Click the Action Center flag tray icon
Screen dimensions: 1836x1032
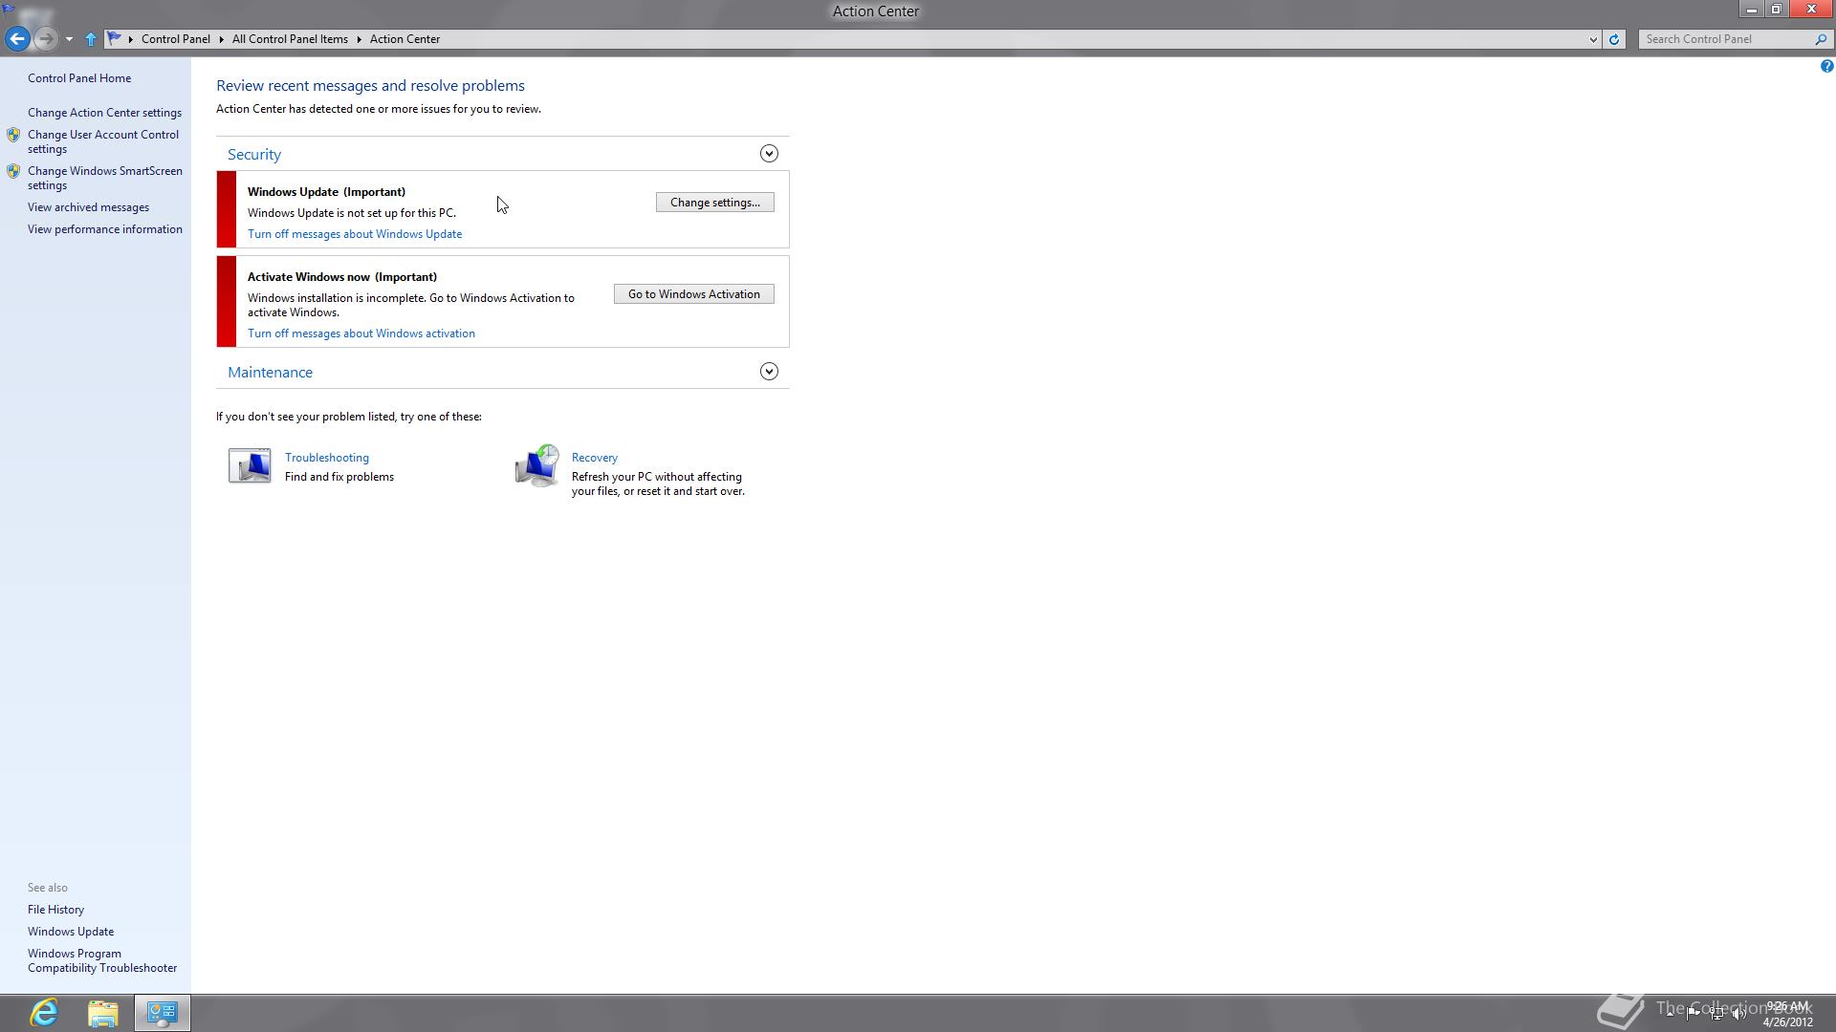(x=1694, y=1013)
